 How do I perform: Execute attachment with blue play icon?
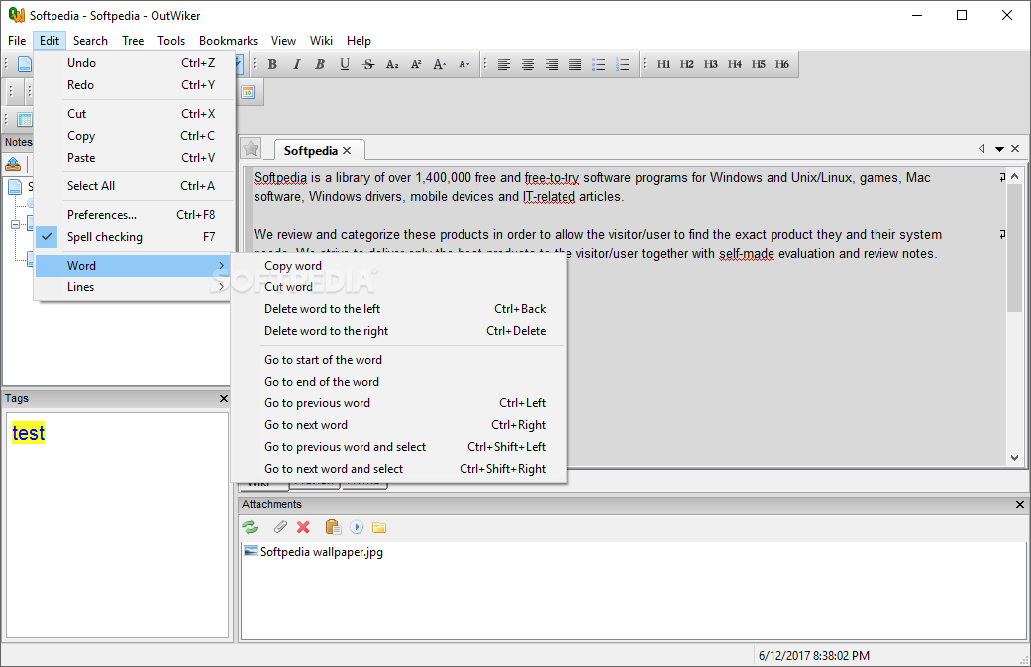point(357,527)
